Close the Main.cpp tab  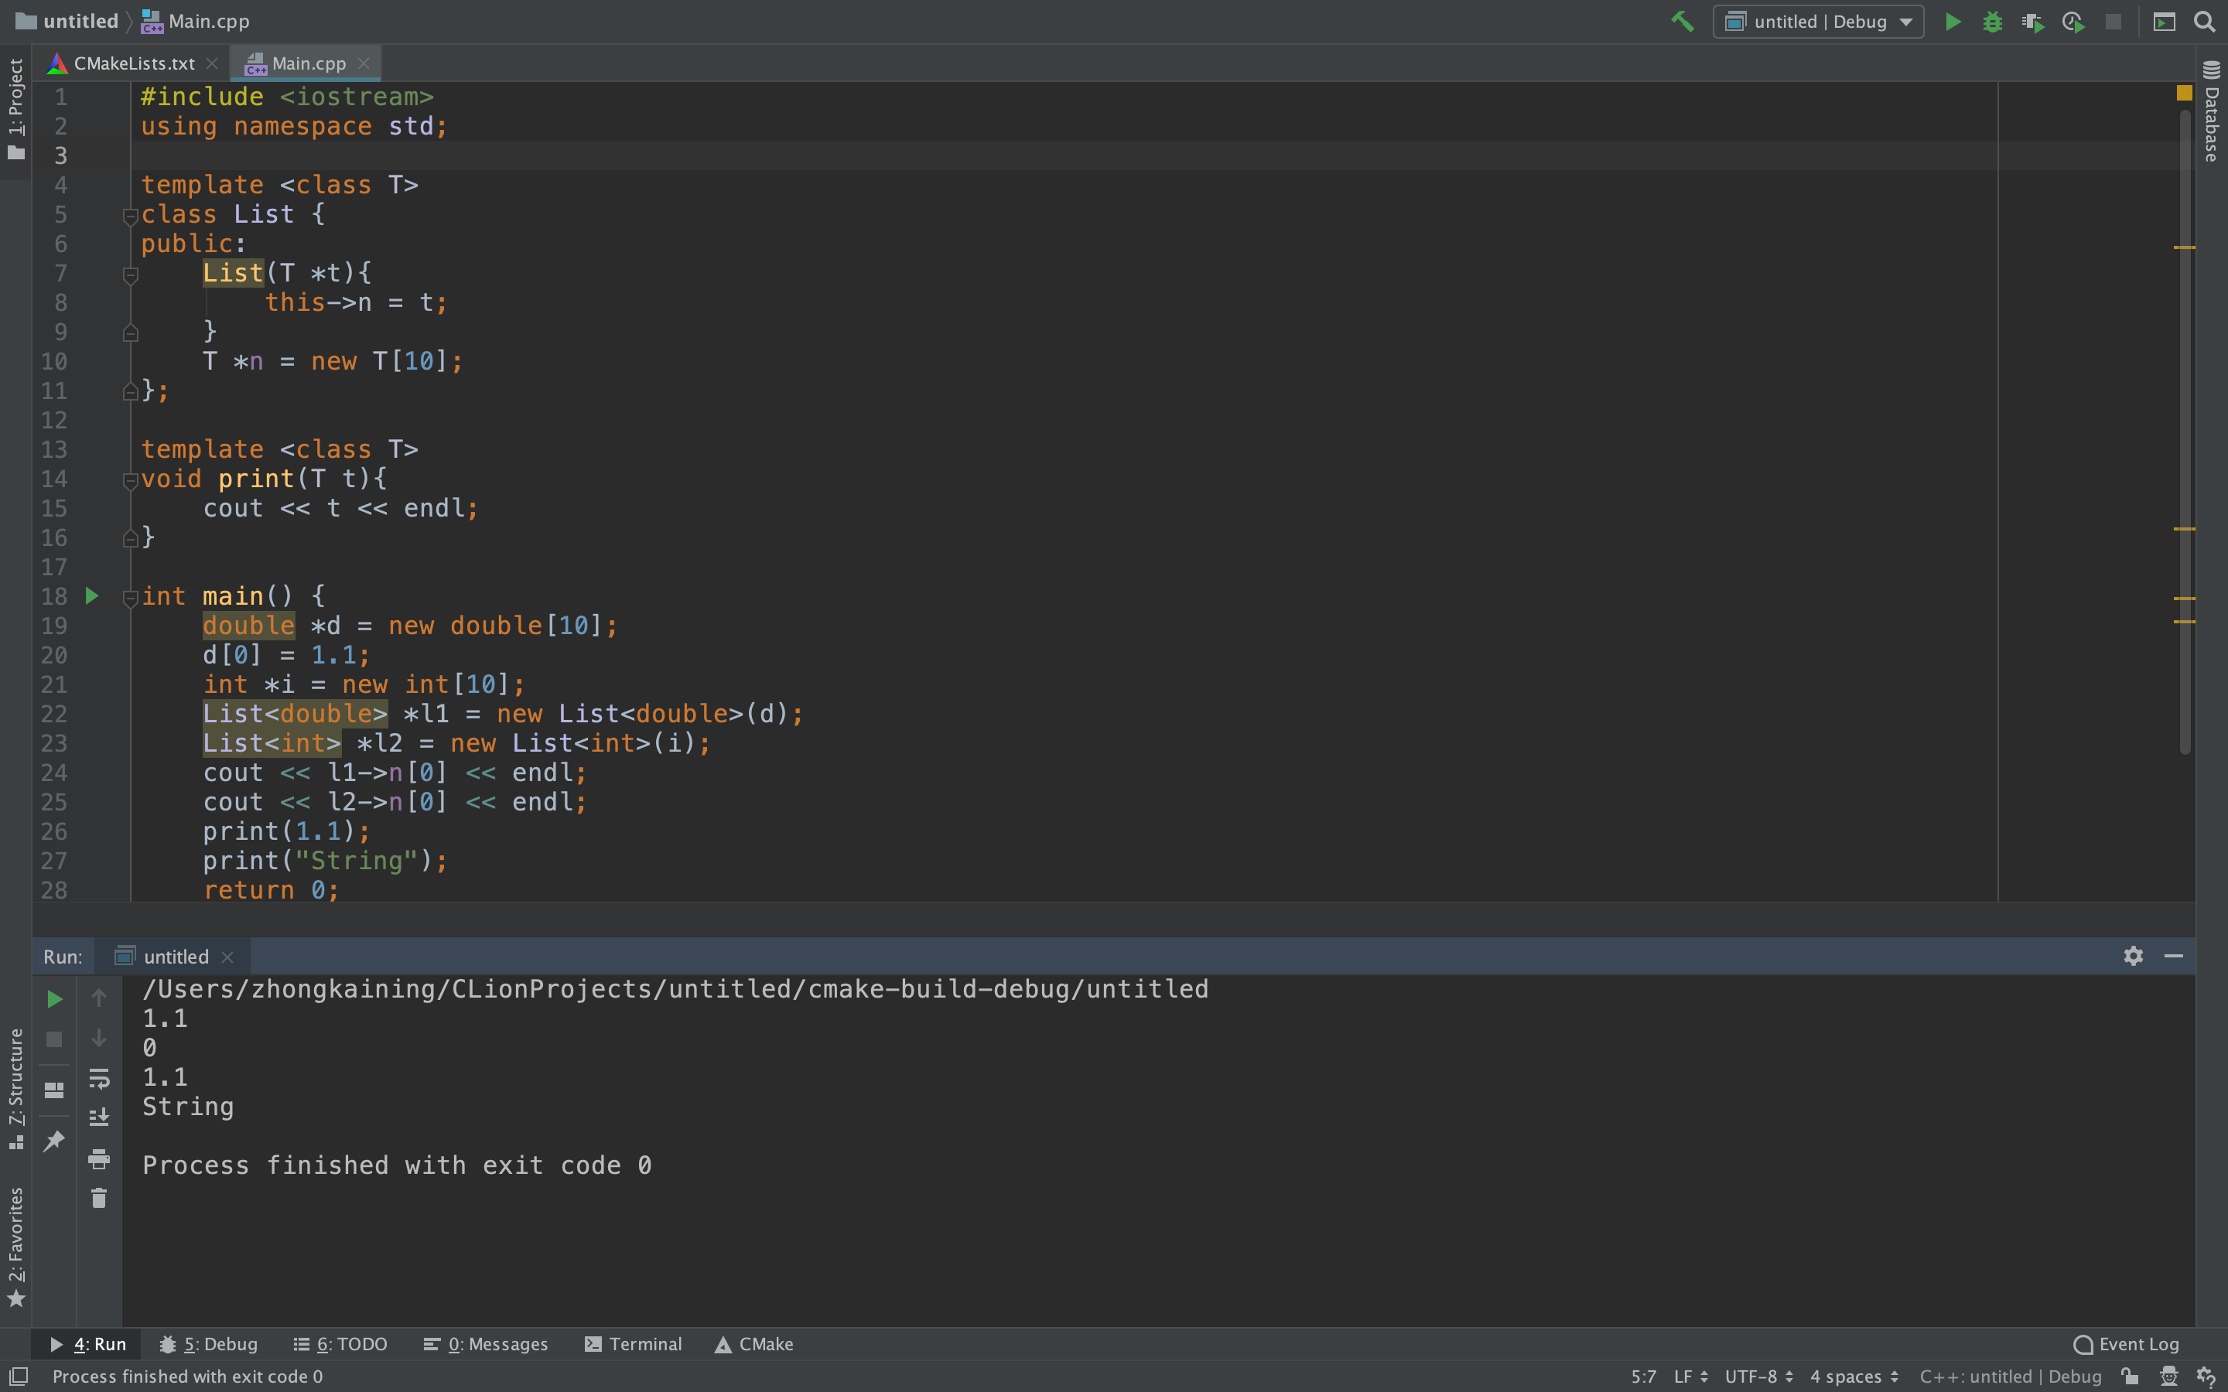click(364, 63)
